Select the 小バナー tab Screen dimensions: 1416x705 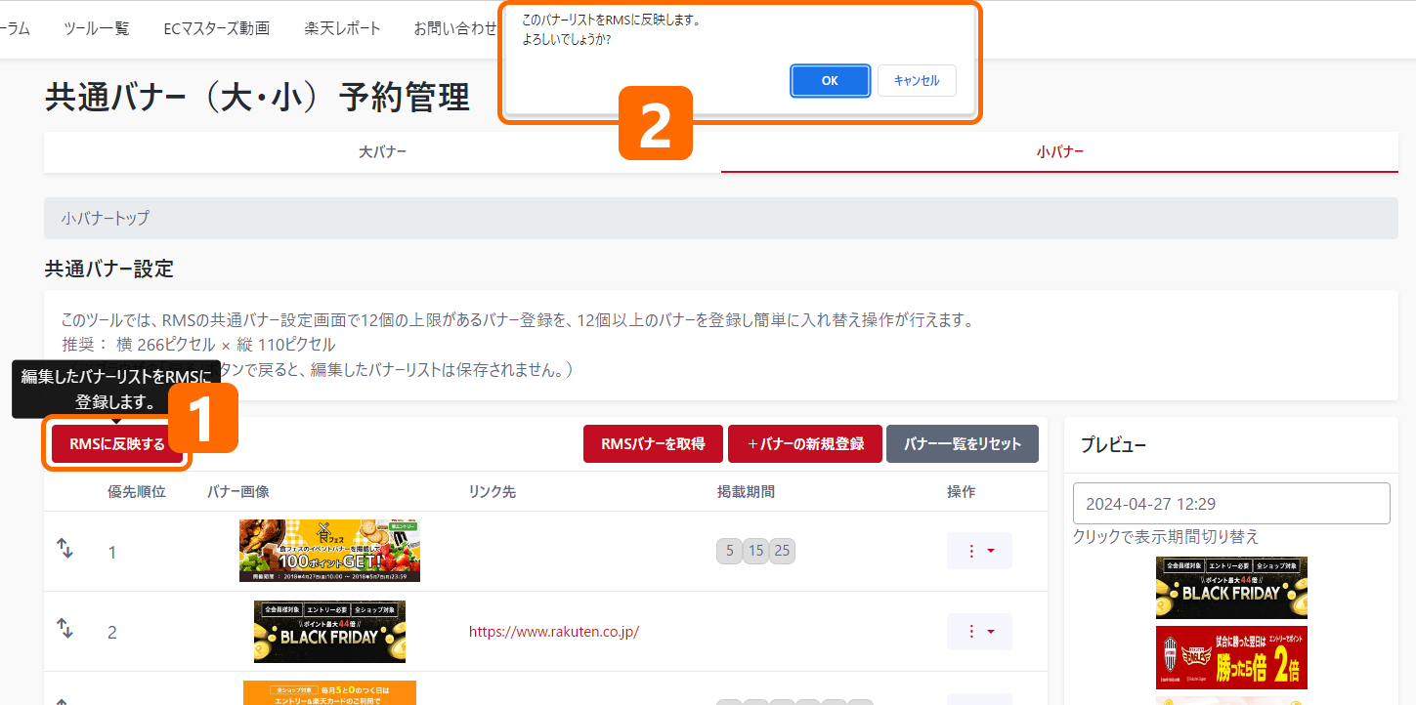1059,151
